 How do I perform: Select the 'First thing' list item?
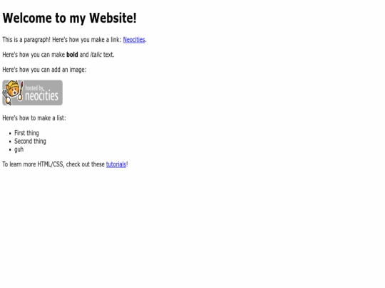click(x=26, y=133)
